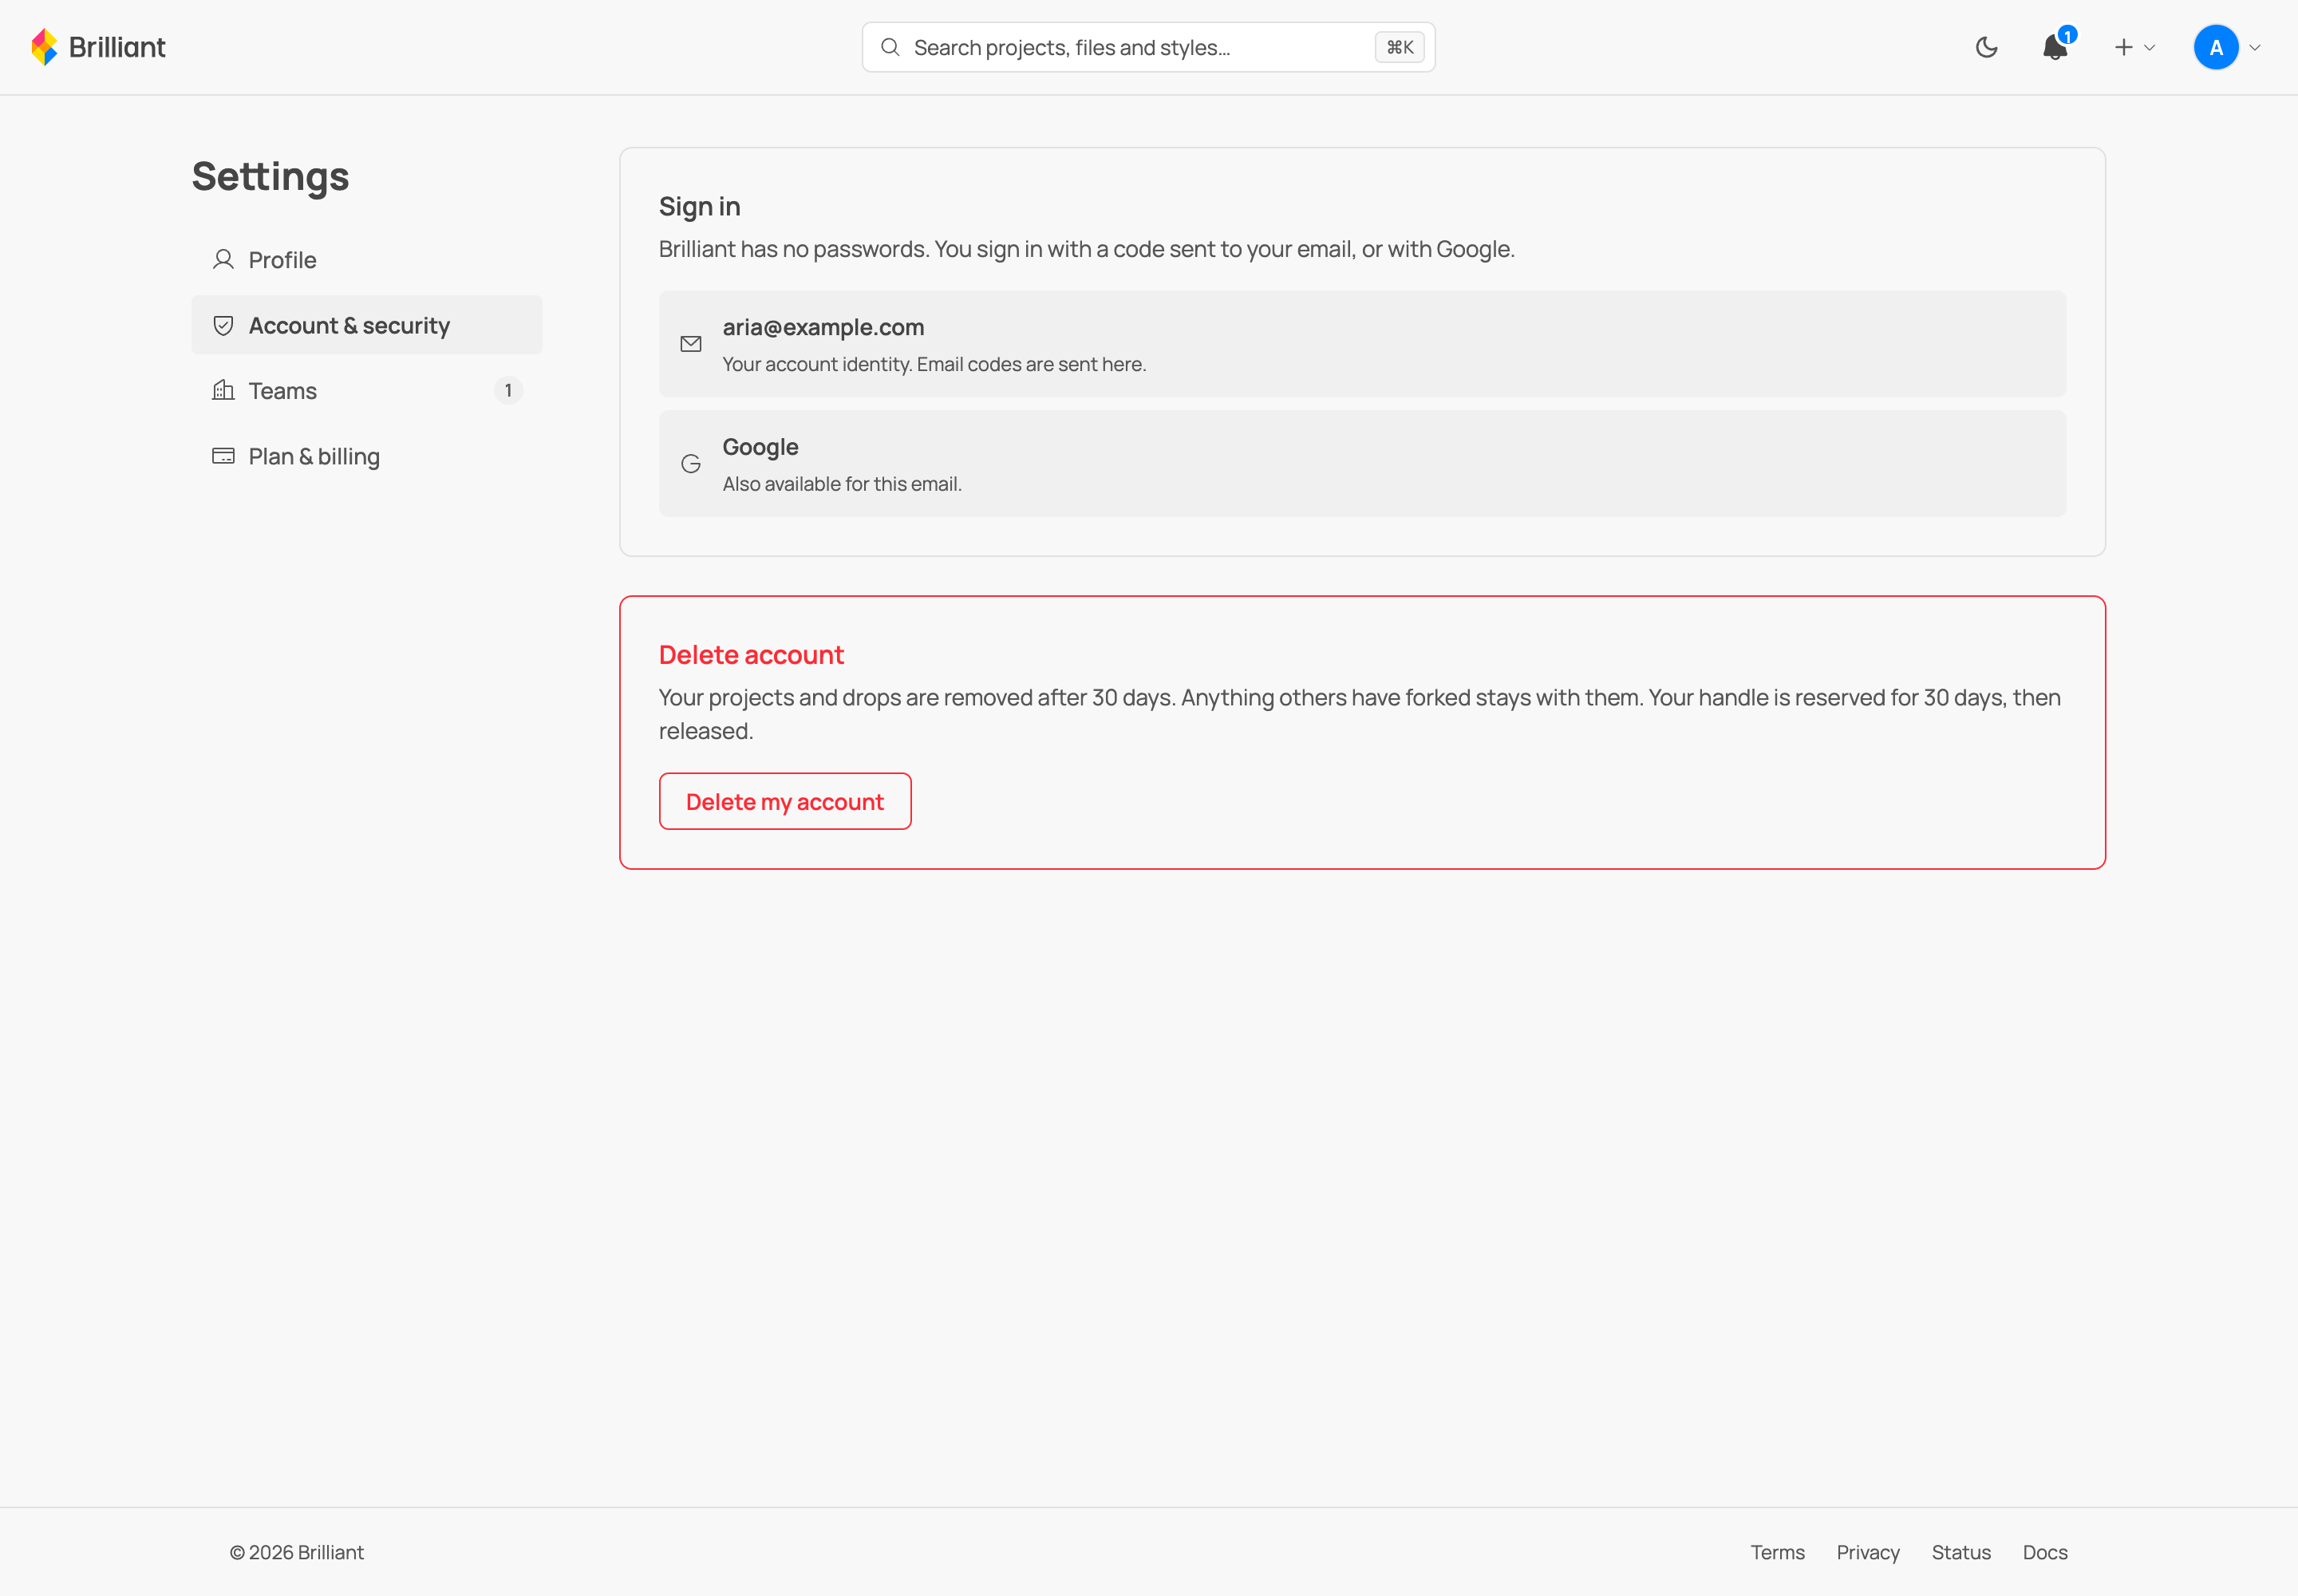Click '© 2026 Brilliant' footer text
This screenshot has width=2298, height=1596.
296,1552
